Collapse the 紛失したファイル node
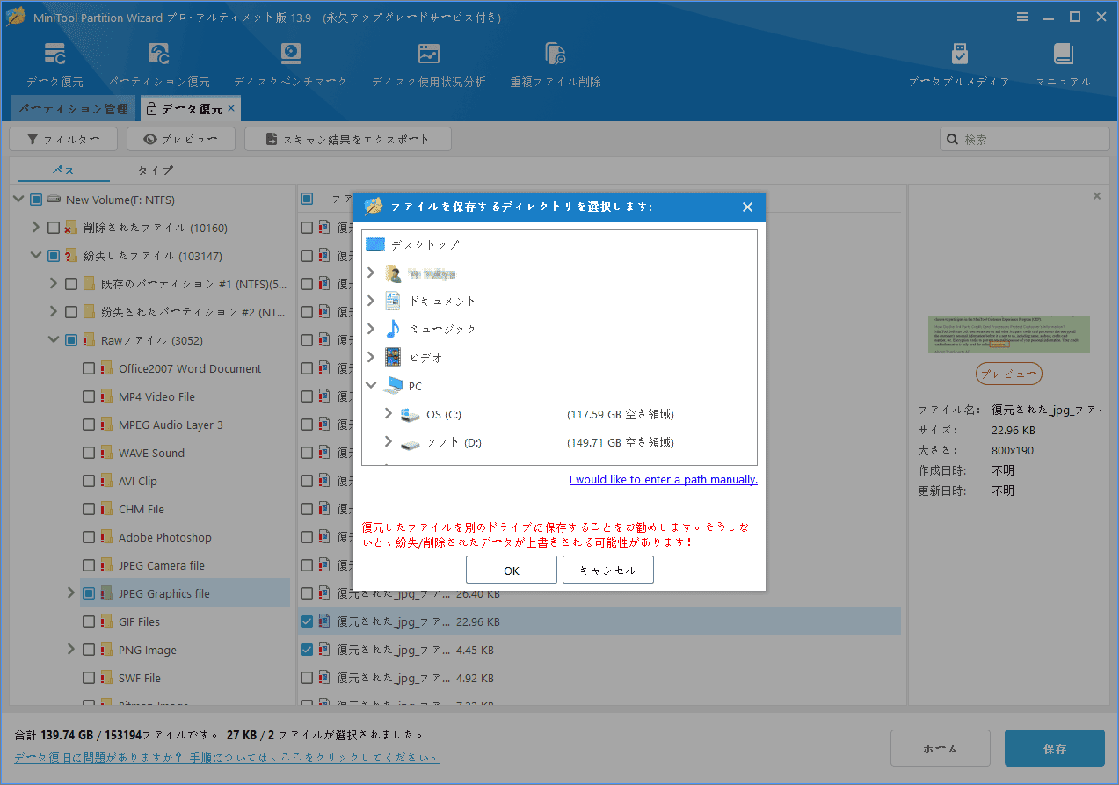 pyautogui.click(x=36, y=256)
